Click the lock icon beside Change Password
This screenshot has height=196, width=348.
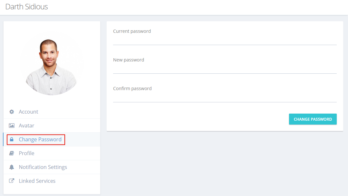click(x=12, y=139)
